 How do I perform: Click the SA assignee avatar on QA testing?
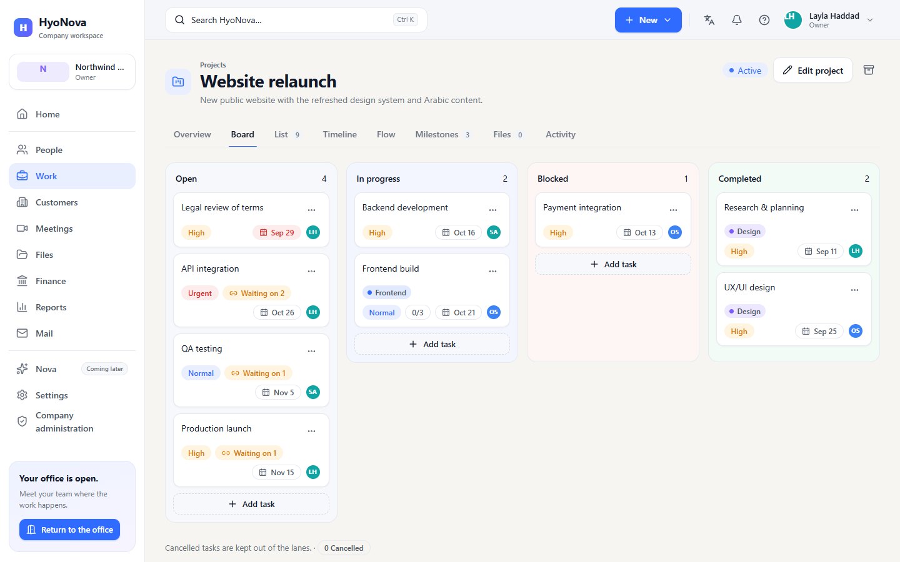[313, 392]
